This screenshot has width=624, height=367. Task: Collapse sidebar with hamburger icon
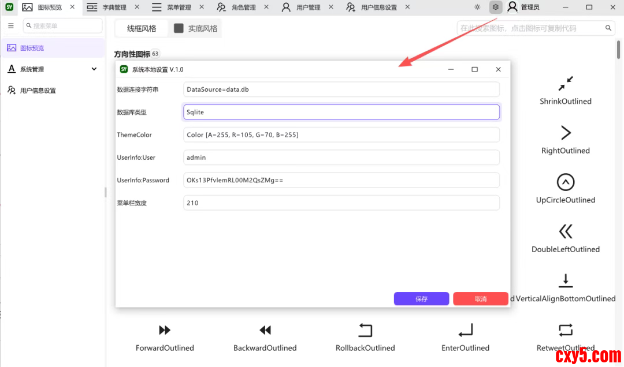(11, 26)
